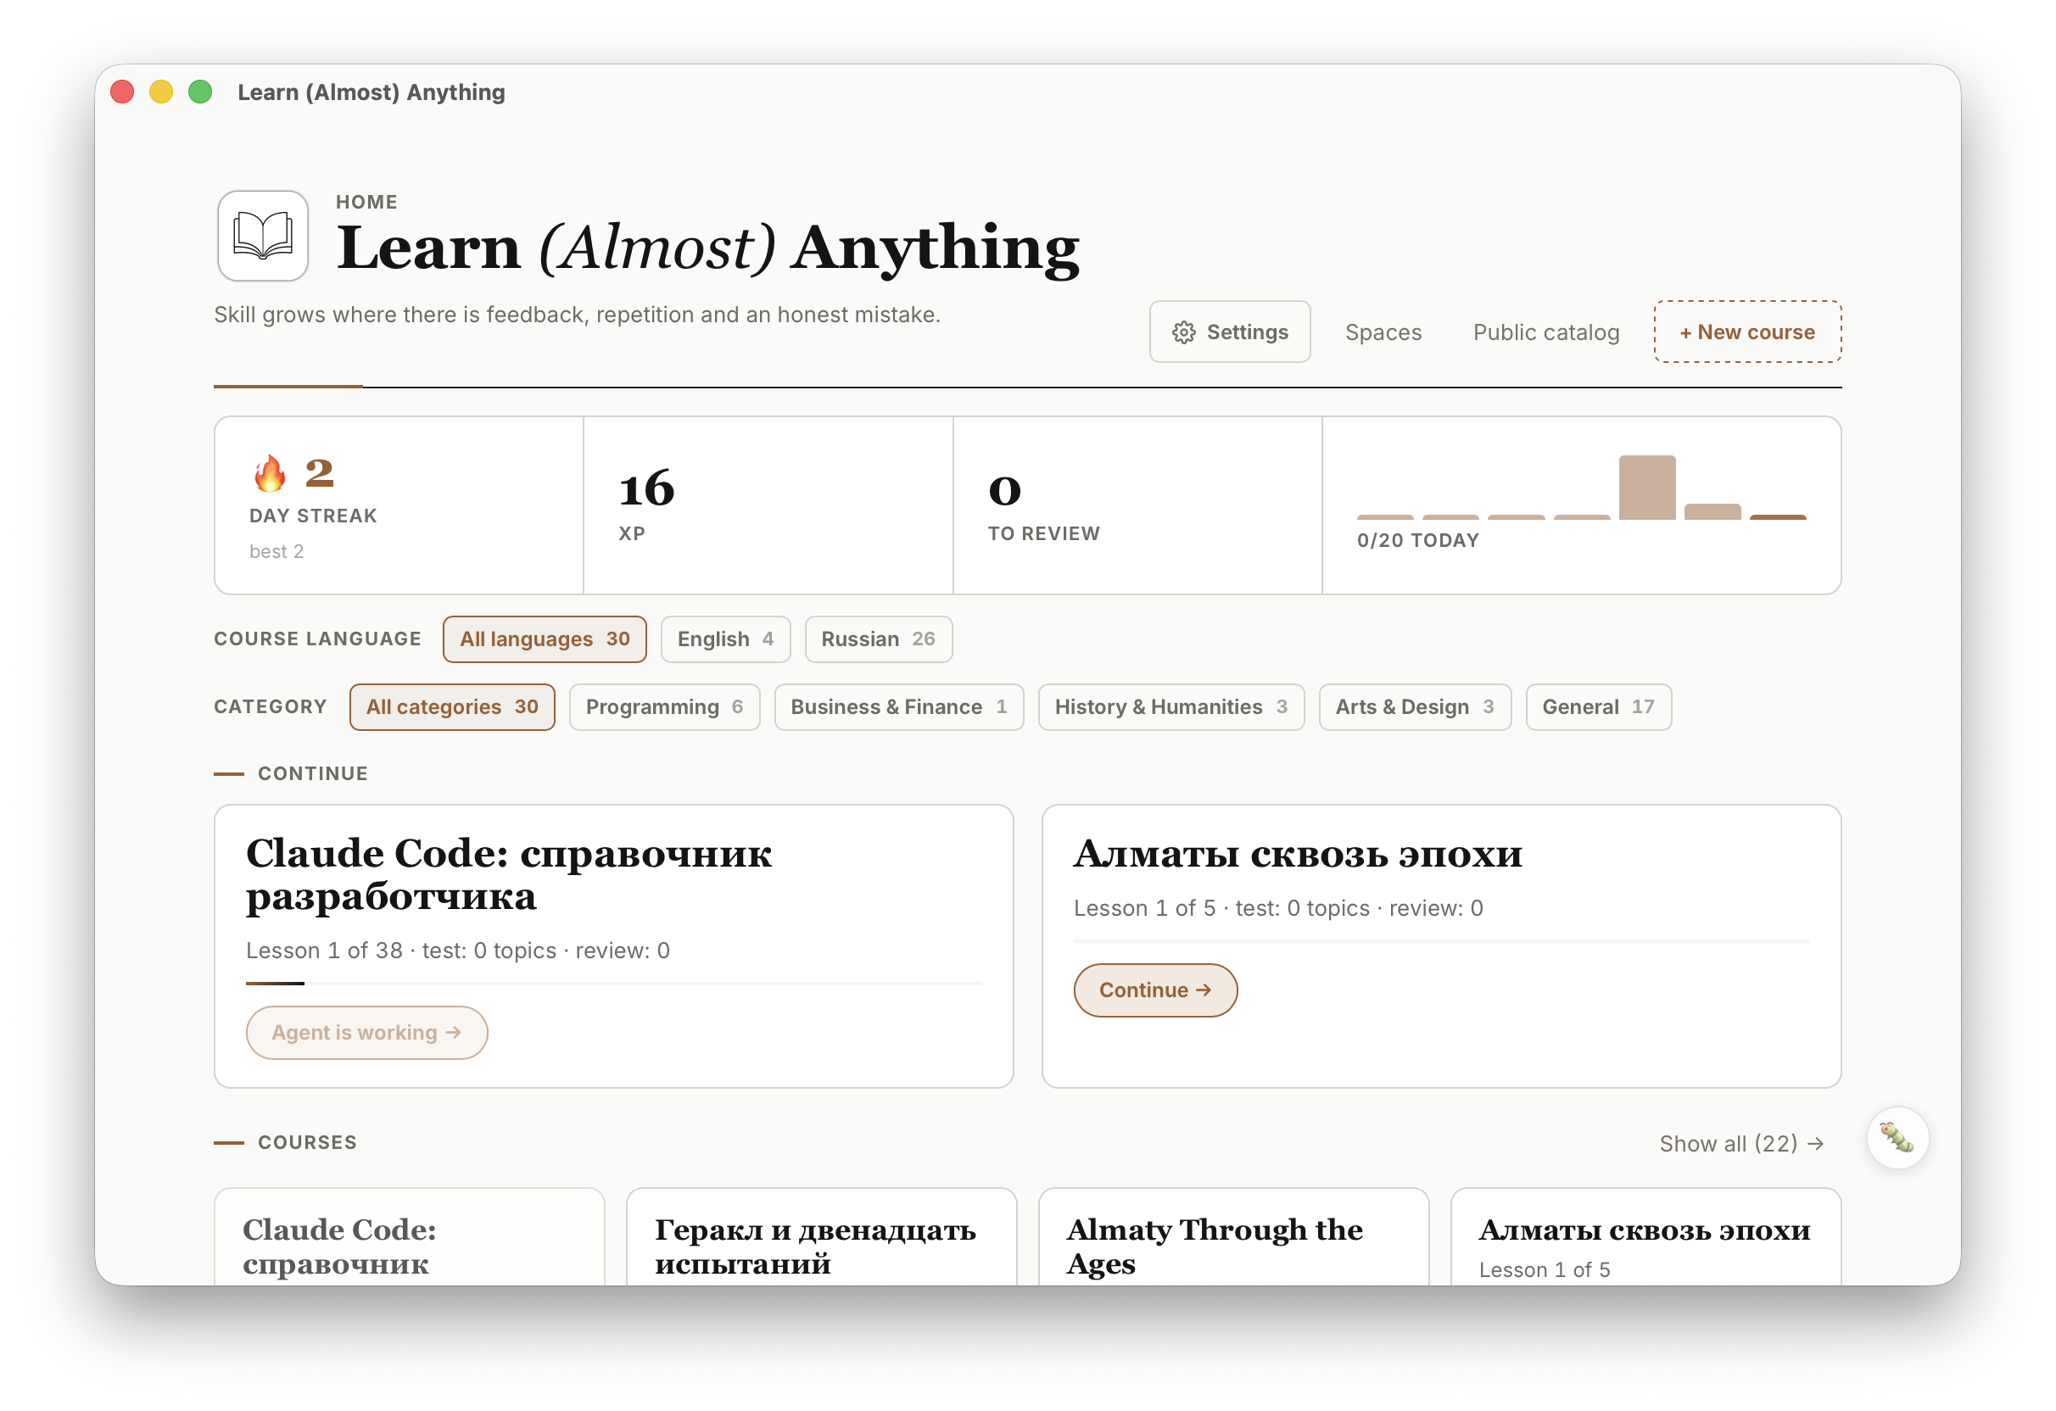Filter by Business & Finance category
This screenshot has width=2056, height=1411.
(x=899, y=707)
